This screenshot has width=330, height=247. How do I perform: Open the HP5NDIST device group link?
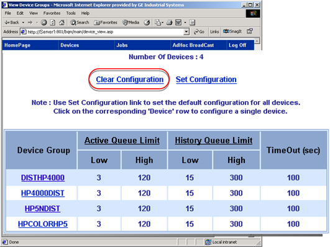click(x=42, y=209)
